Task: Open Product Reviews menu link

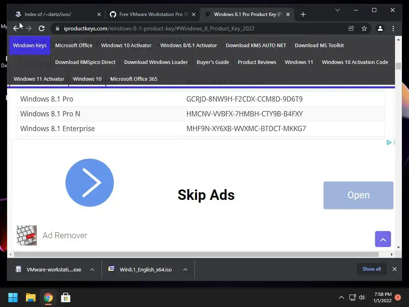Action: pyautogui.click(x=257, y=62)
